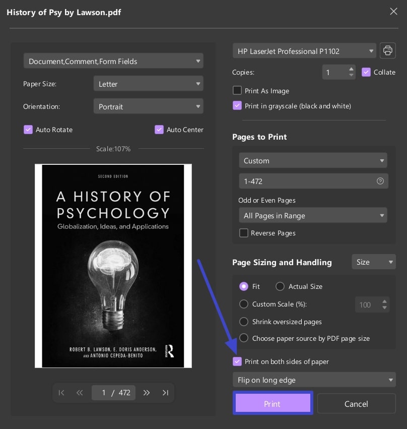
Task: Increase copies with the up arrow
Action: [x=351, y=69]
